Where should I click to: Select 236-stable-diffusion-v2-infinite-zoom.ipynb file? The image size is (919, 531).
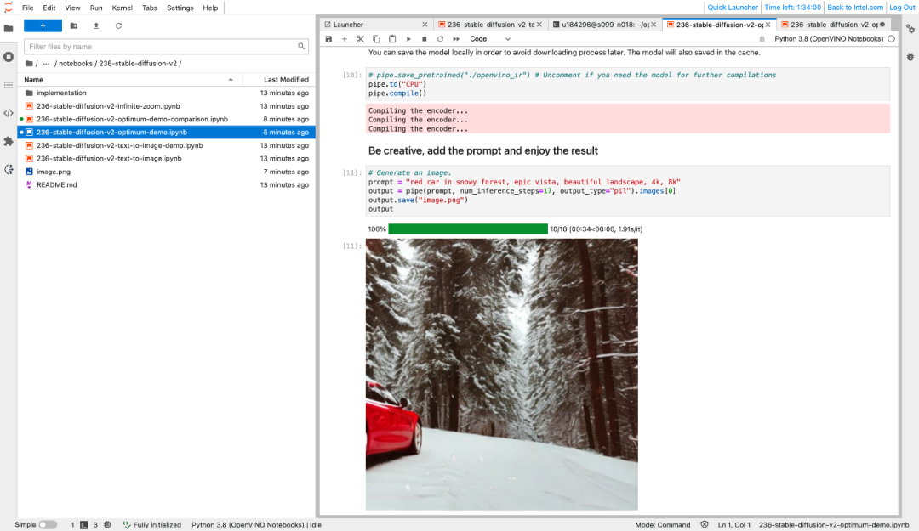point(167,106)
